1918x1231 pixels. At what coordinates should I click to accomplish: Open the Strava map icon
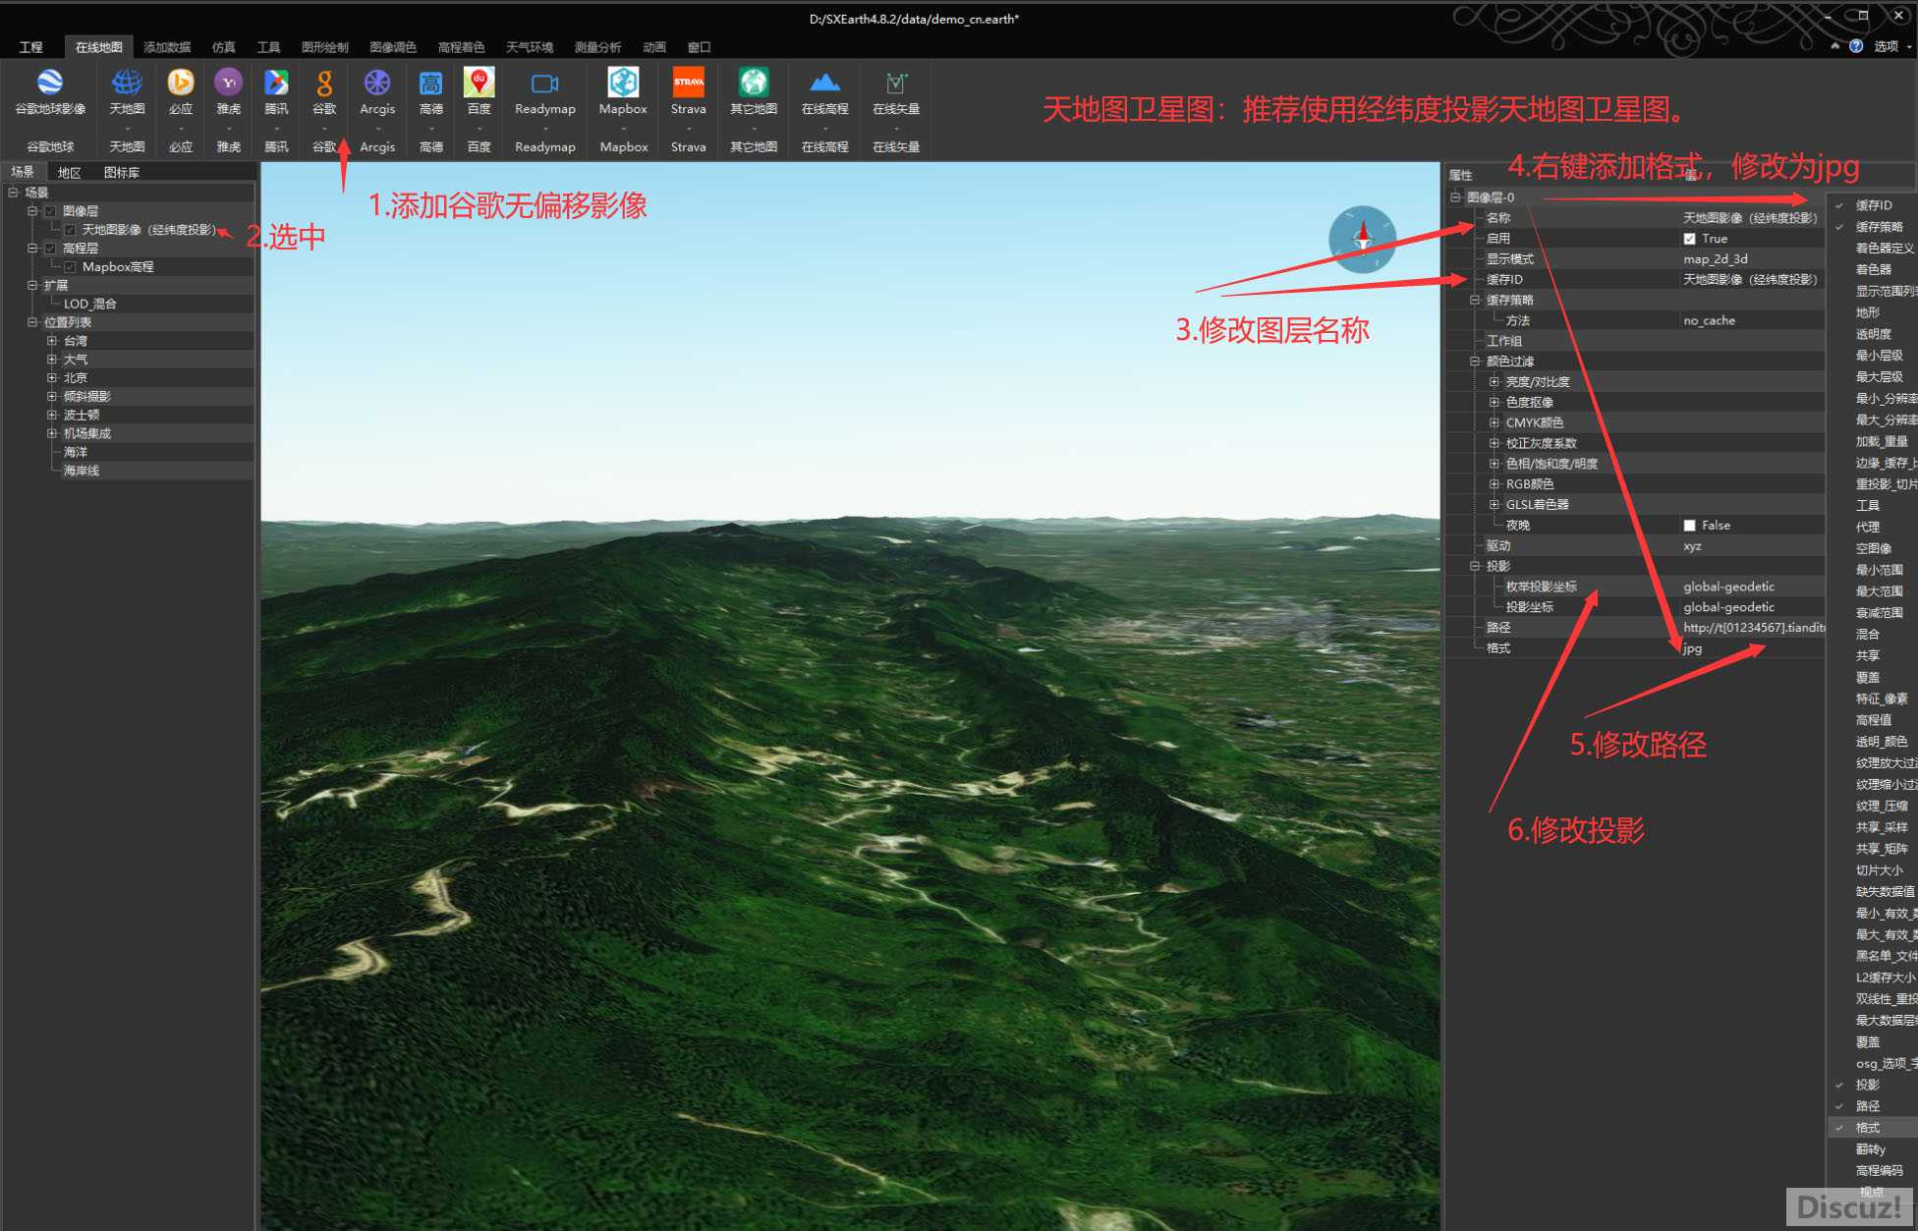[x=688, y=83]
